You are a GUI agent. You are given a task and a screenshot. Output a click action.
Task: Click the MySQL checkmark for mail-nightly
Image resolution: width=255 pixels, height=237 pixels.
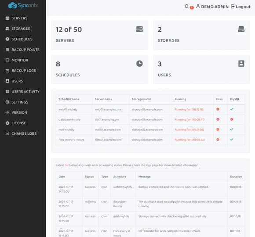click(x=232, y=129)
